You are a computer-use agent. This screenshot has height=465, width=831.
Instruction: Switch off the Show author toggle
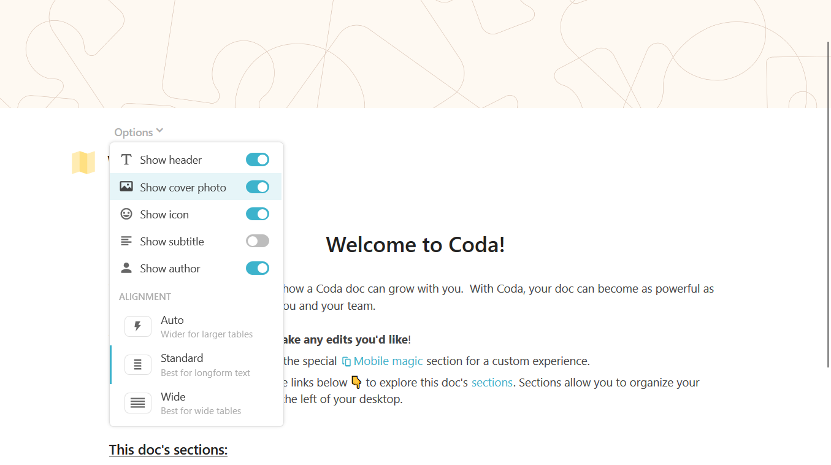pos(258,268)
